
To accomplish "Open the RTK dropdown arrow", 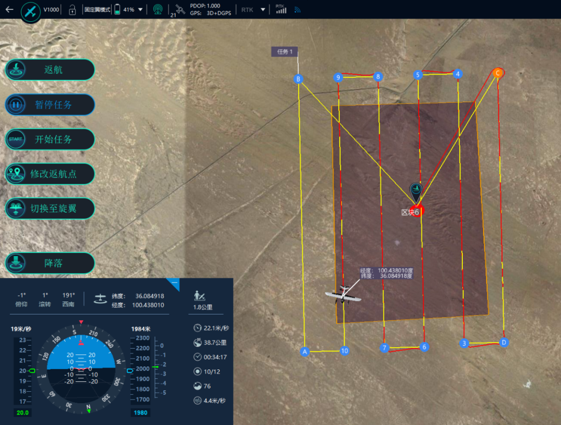I will (263, 9).
